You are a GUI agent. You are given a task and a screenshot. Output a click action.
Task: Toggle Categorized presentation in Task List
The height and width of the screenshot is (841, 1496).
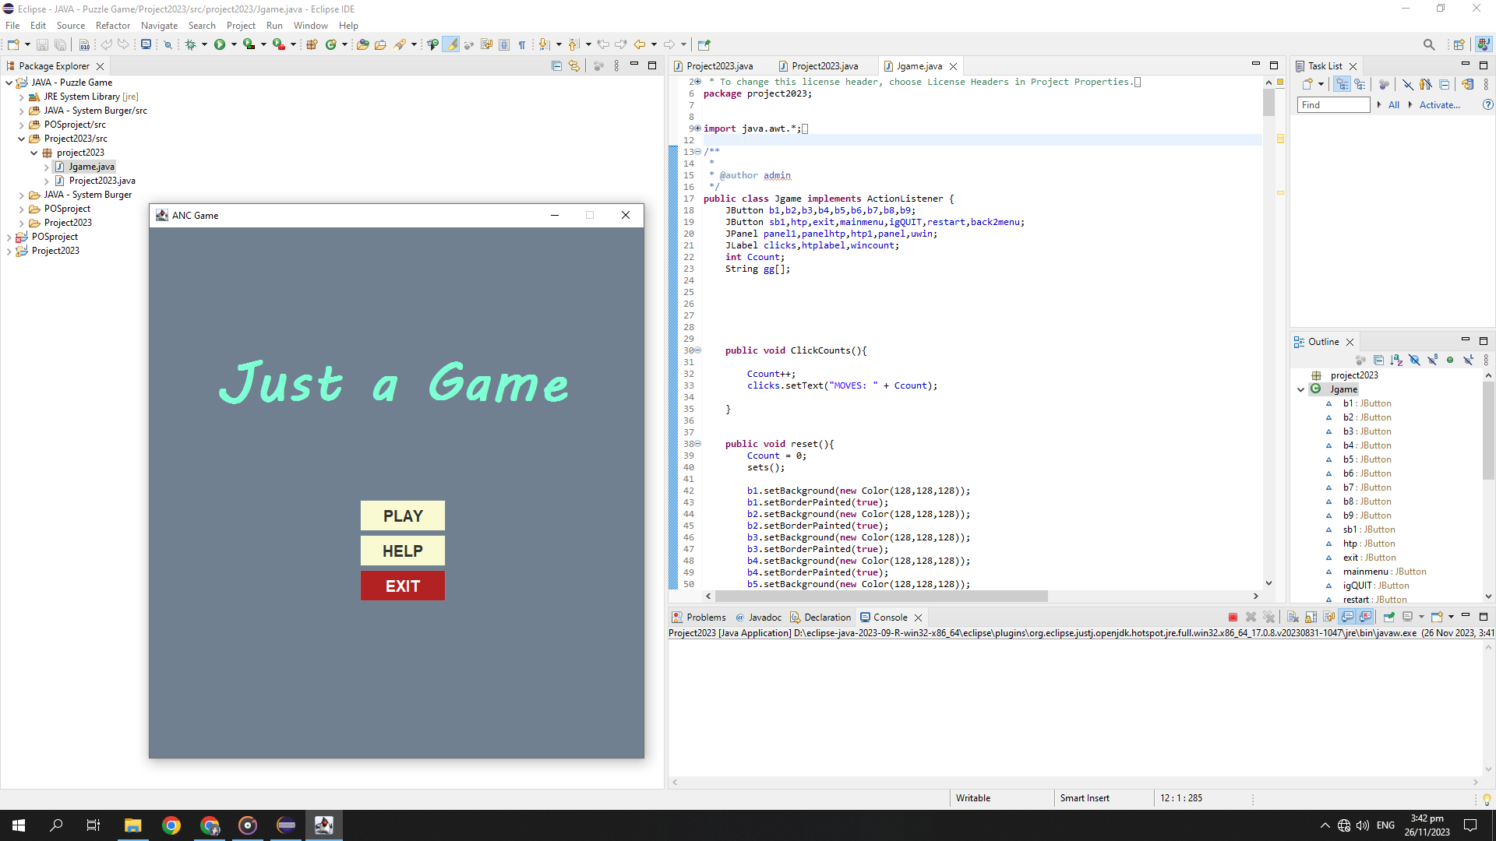tap(1342, 84)
